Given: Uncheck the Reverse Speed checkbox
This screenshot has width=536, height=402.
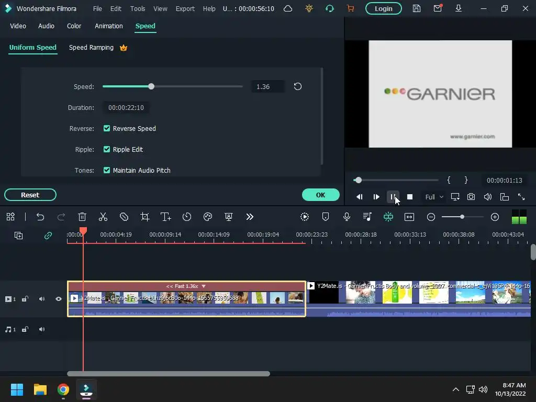Looking at the screenshot, I should (107, 128).
